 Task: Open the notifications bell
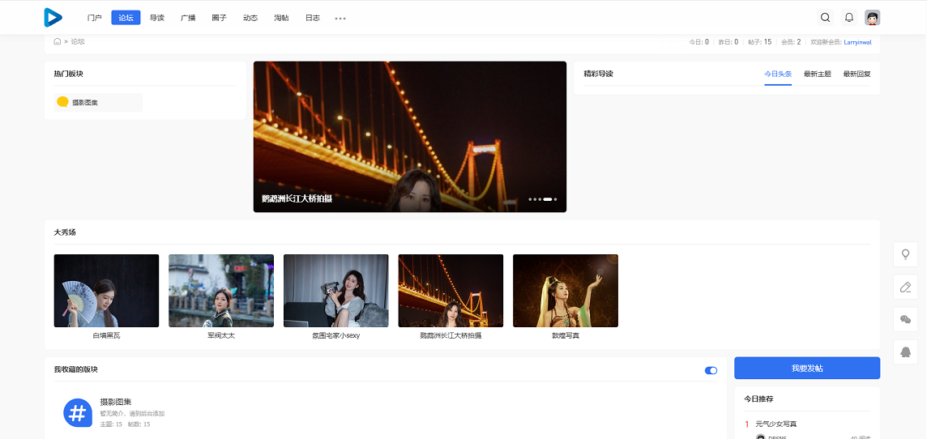tap(848, 17)
